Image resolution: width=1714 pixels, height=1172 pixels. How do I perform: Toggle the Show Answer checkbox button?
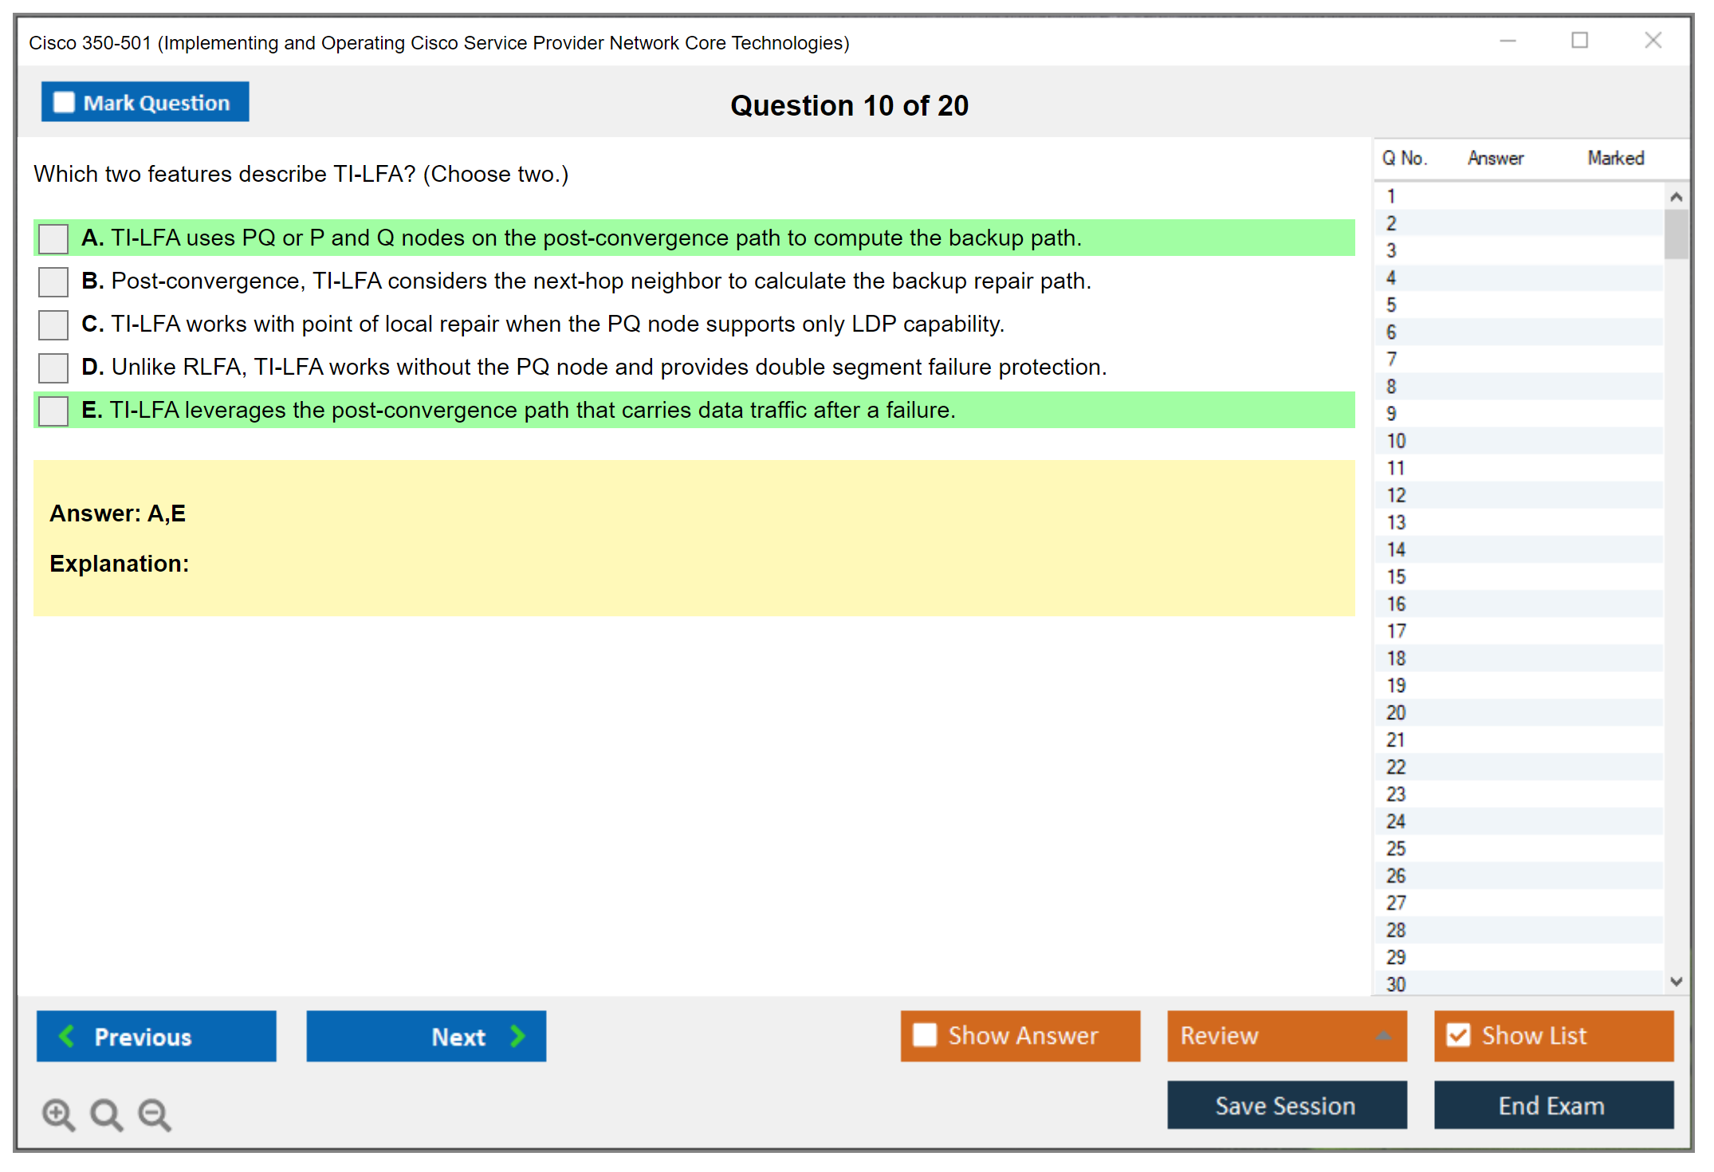[925, 1035]
